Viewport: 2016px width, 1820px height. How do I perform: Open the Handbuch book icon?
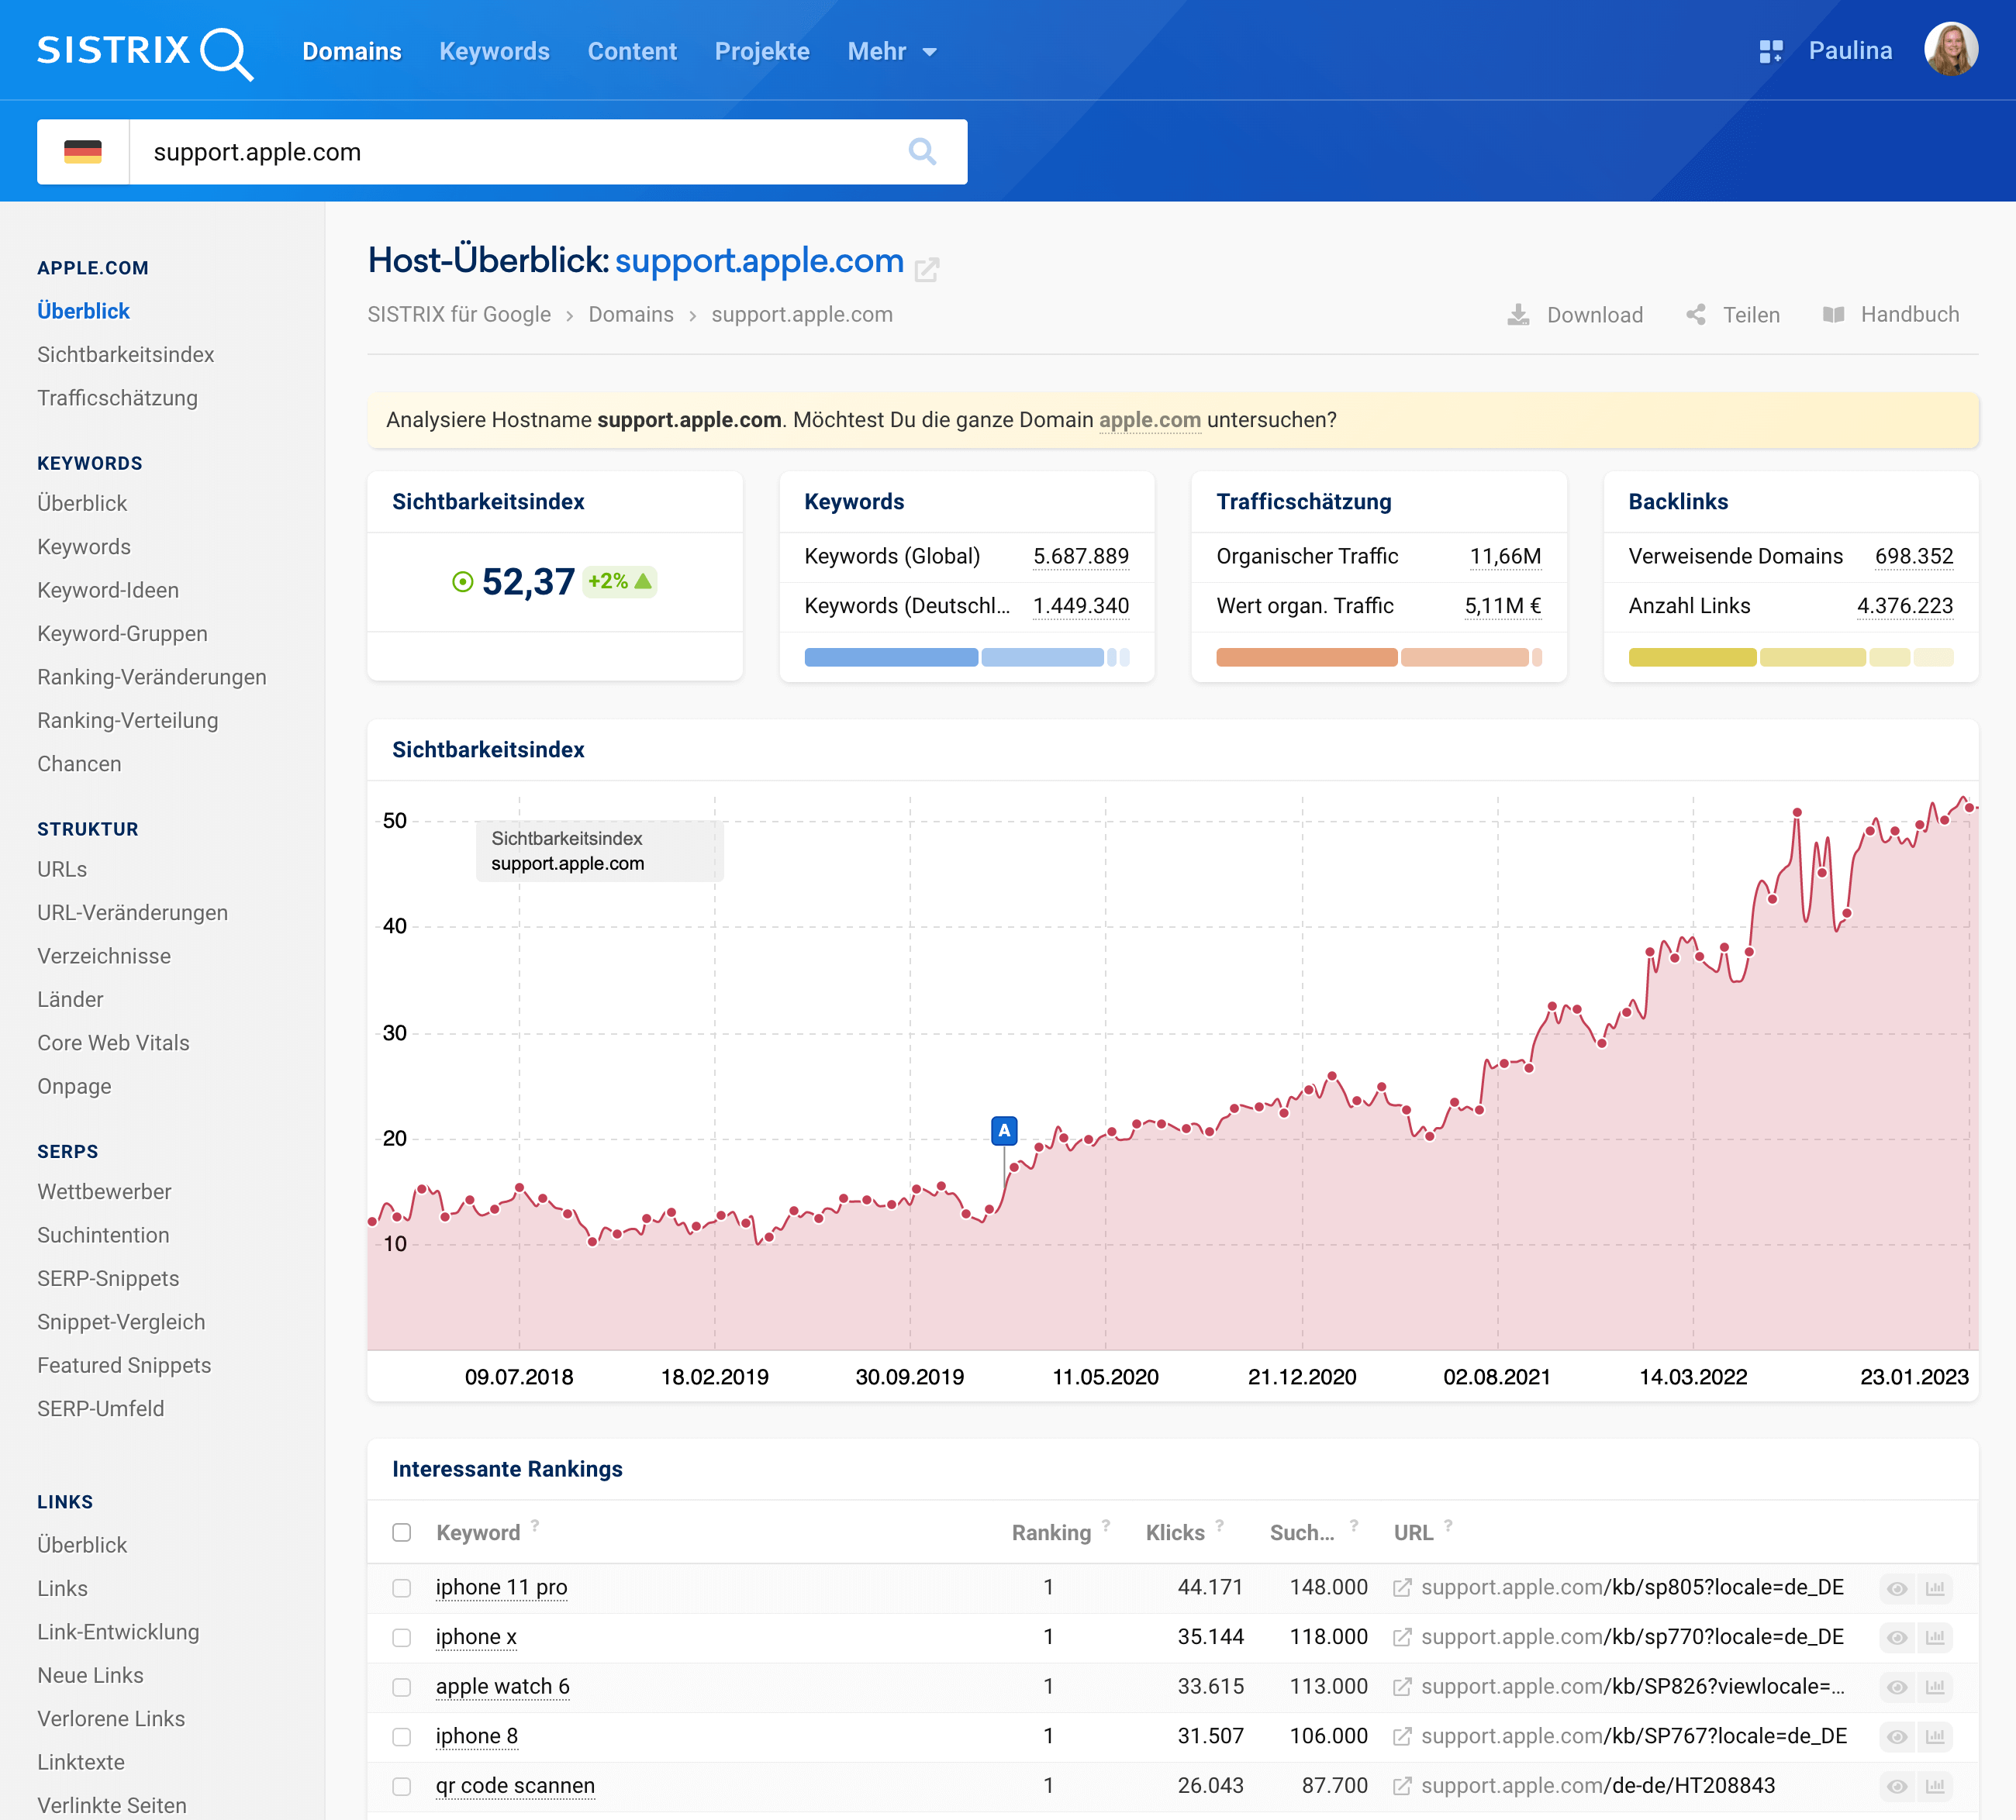coord(1833,315)
